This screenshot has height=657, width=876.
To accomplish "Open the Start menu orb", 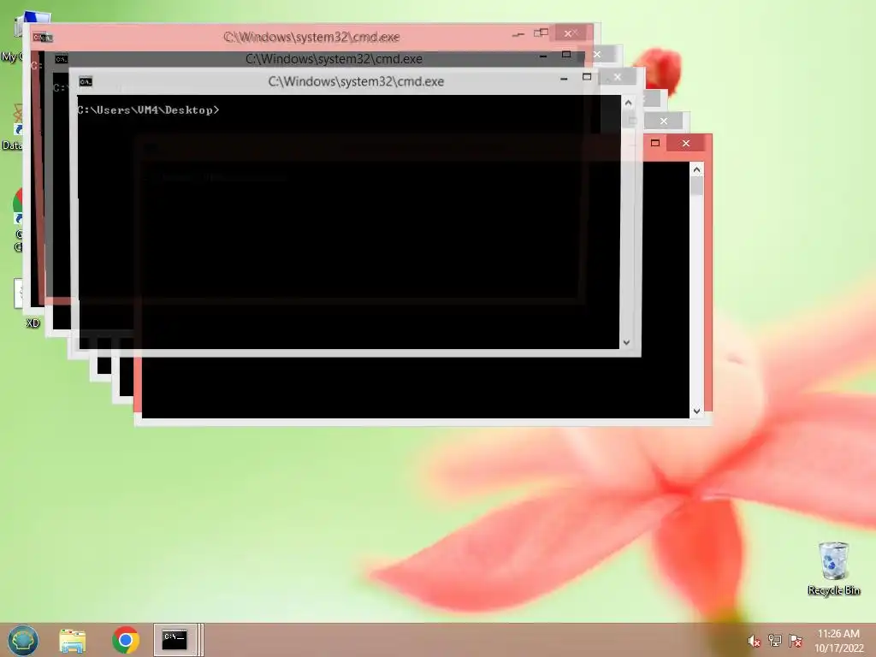I will click(23, 640).
